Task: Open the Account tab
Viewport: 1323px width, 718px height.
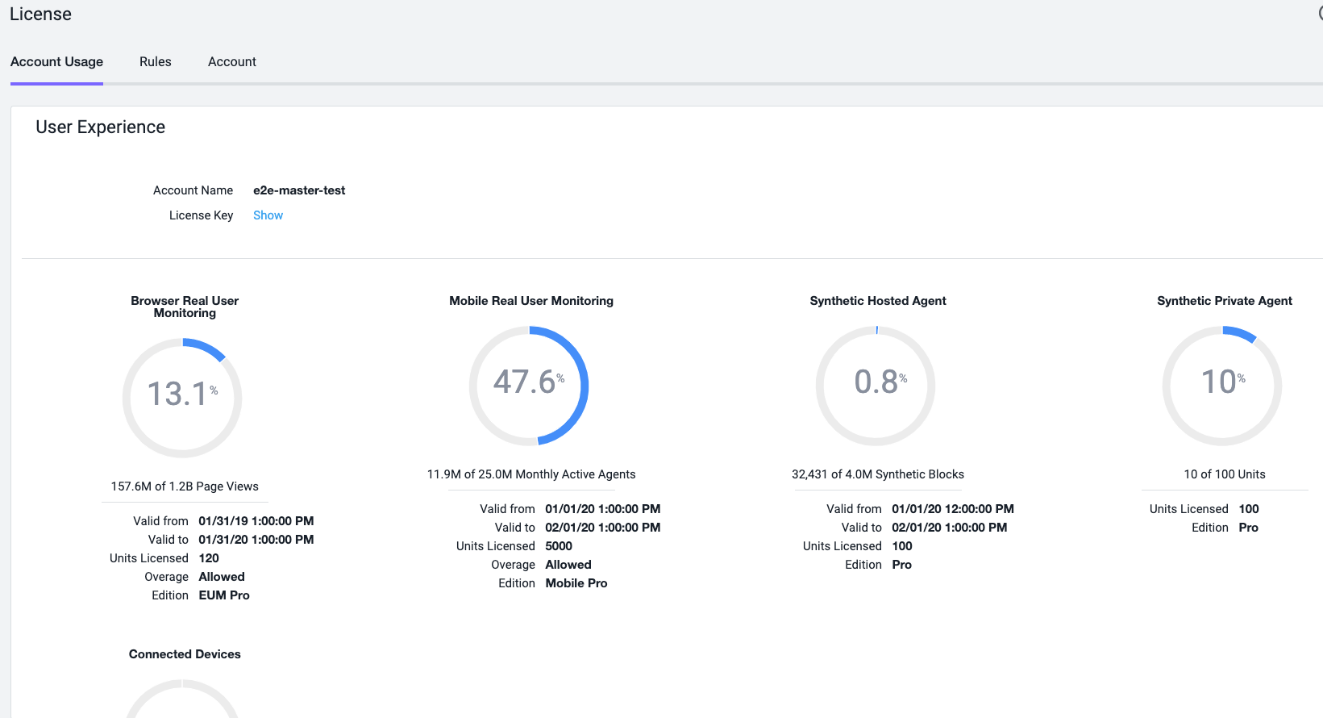Action: click(232, 62)
